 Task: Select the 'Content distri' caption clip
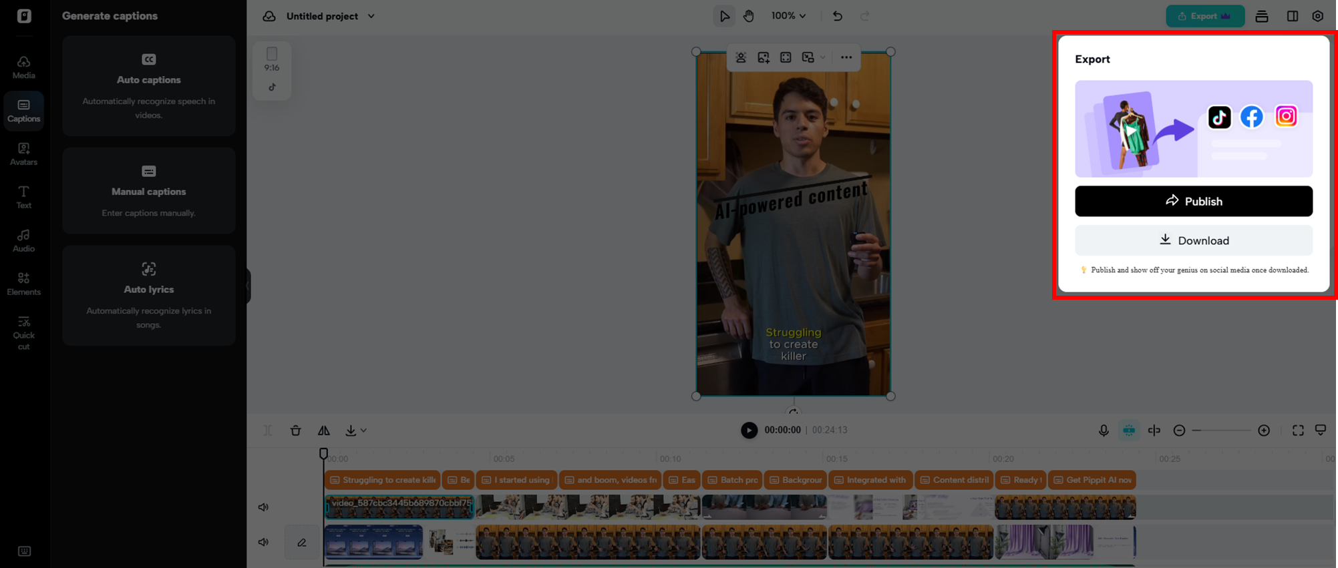(954, 480)
